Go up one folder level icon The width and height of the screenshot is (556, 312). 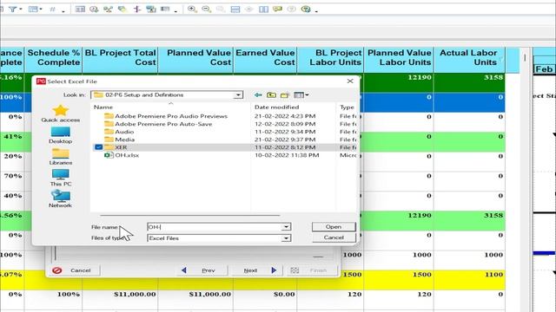tap(271, 94)
